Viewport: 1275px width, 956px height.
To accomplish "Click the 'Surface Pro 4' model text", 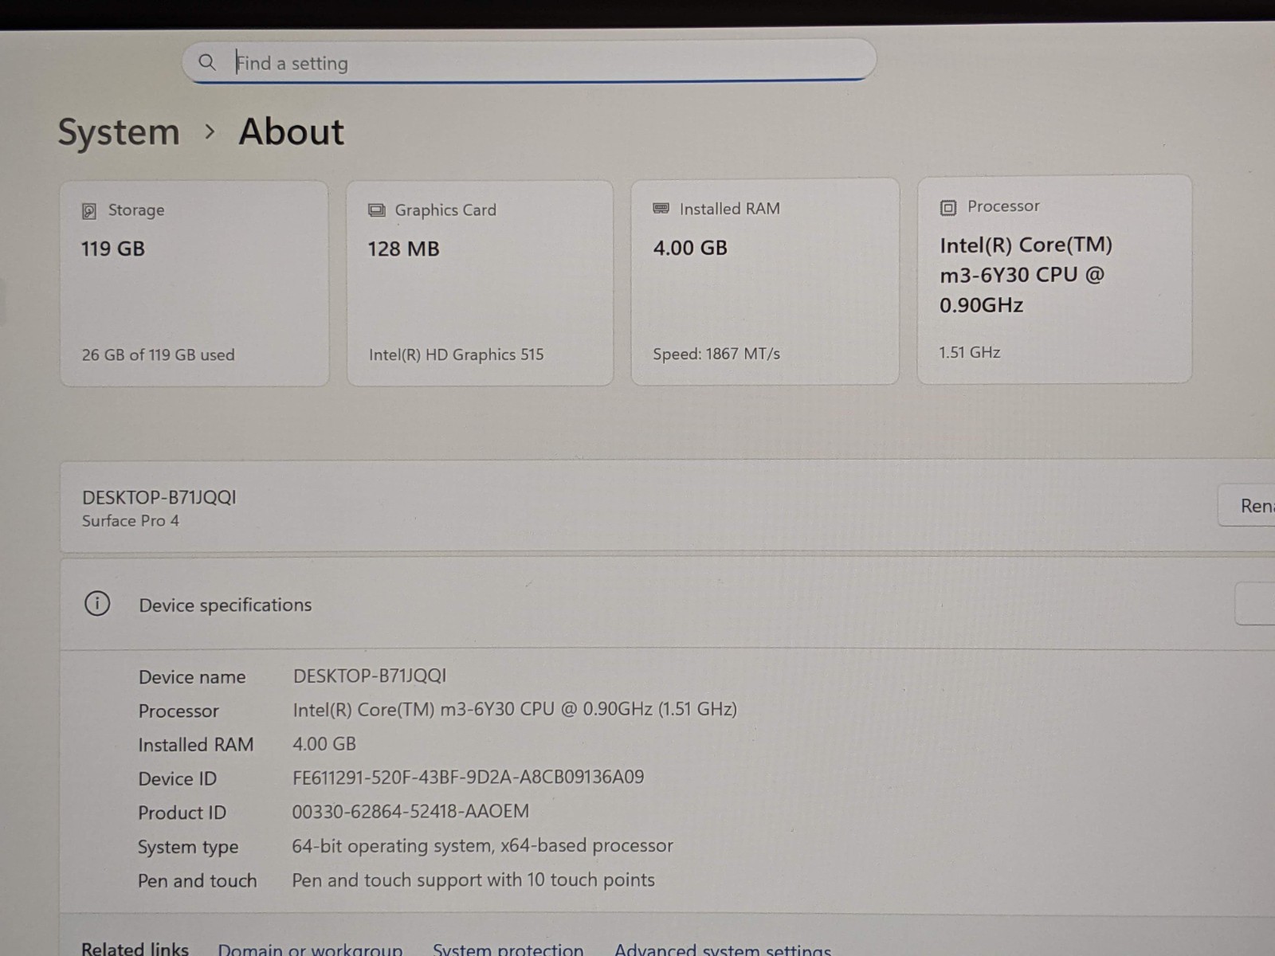I will click(131, 521).
